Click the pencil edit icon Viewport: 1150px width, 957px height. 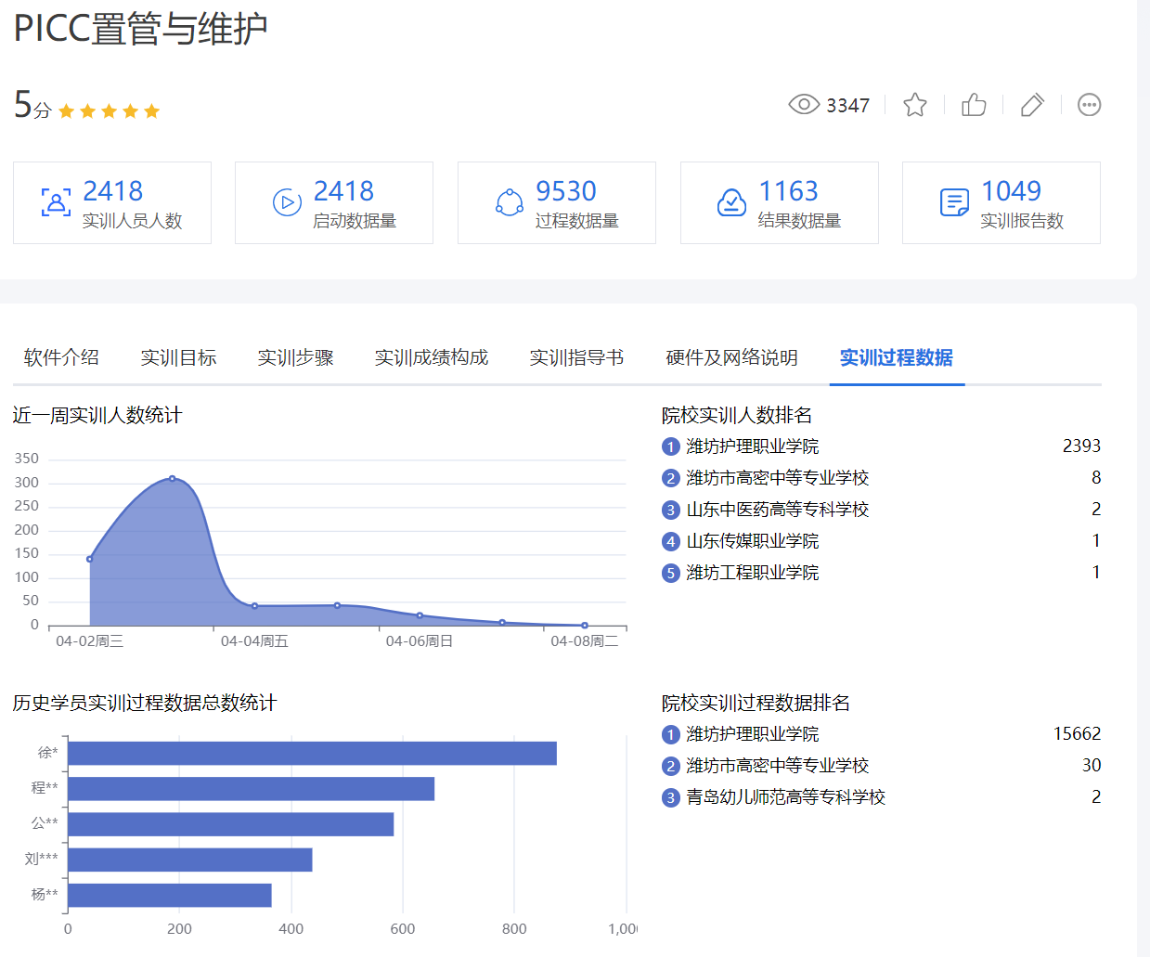tap(1031, 105)
